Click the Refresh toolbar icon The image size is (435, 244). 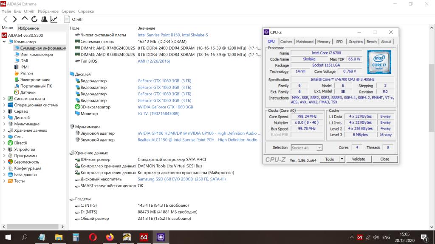(x=34, y=19)
